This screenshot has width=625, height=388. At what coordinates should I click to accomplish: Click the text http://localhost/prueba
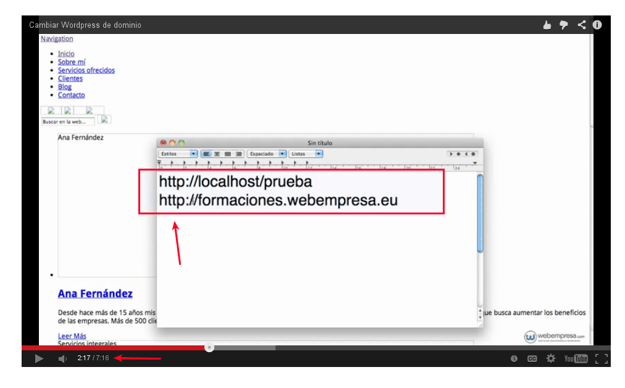pos(235,182)
